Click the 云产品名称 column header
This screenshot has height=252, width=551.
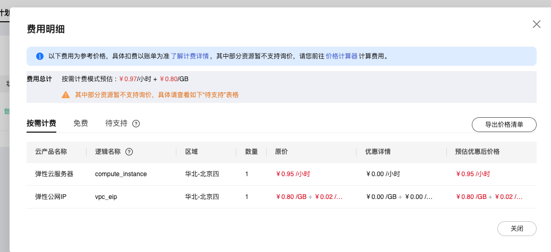[51, 152]
